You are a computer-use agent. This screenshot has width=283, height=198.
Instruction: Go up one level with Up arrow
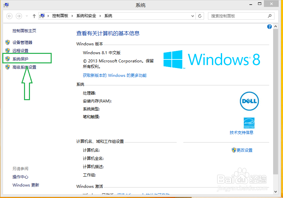(34, 16)
